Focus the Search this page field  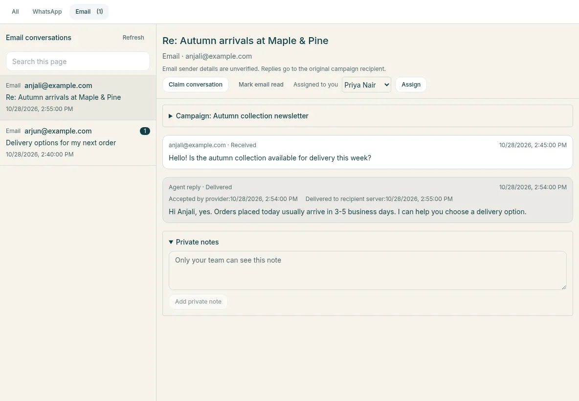pos(78,61)
